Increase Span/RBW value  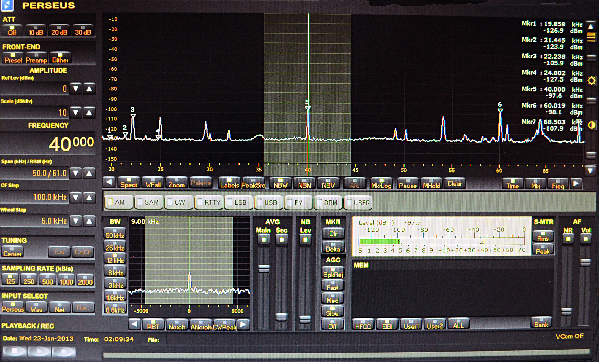point(89,173)
